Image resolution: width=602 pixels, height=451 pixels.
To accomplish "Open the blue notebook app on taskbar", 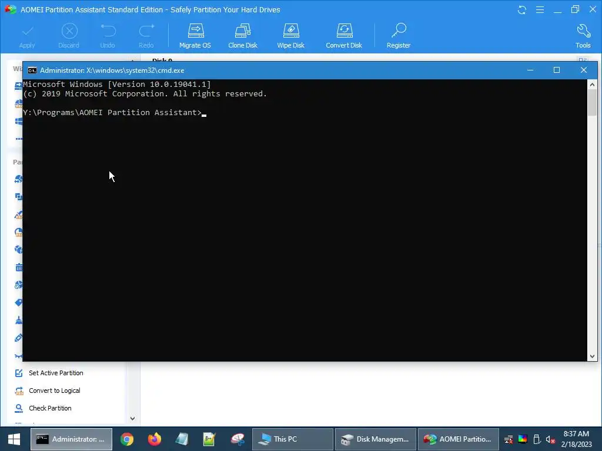I will tap(182, 439).
